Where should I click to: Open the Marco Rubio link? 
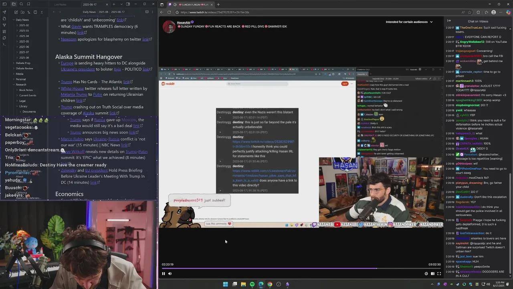pyautogui.click(x=72, y=139)
